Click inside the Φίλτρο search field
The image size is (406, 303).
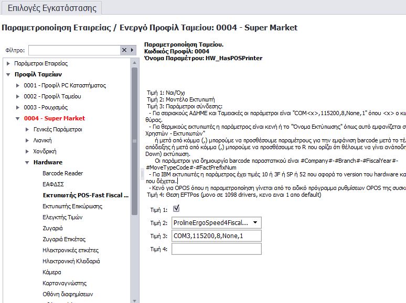click(x=74, y=50)
